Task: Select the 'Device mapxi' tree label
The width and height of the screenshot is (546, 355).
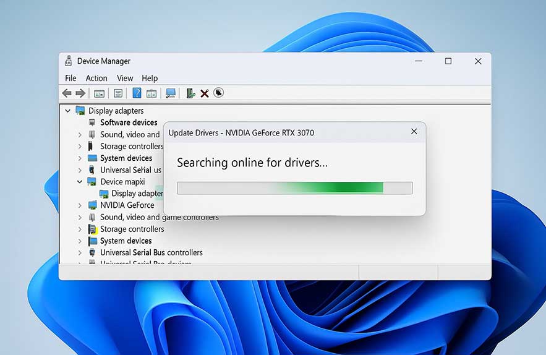Action: tap(122, 181)
